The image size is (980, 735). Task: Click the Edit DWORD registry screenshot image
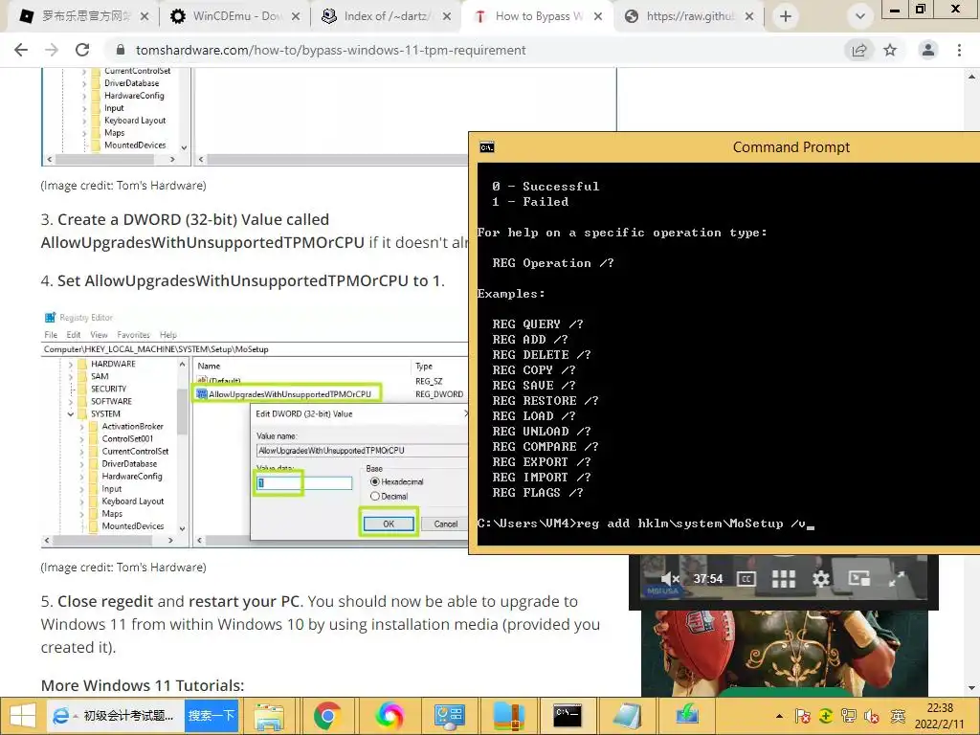255,429
